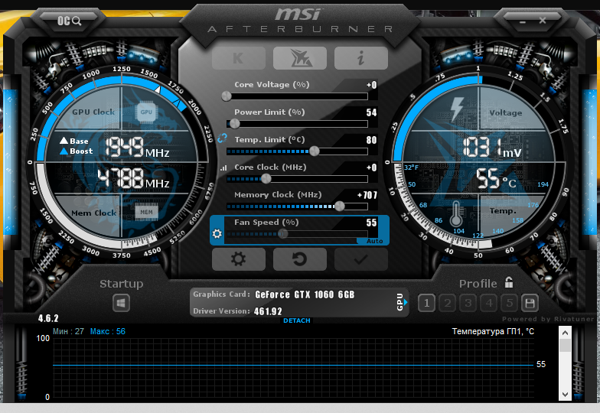Click the Memory Clock +707 value field

pos(367,195)
